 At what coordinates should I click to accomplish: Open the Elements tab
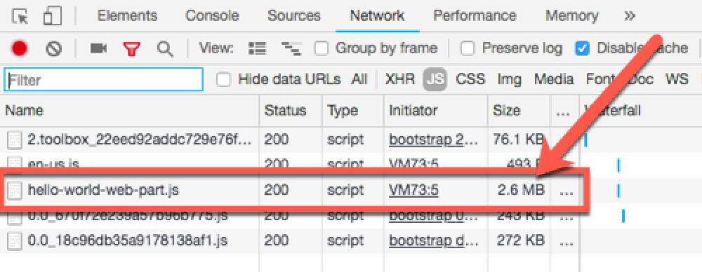[128, 16]
